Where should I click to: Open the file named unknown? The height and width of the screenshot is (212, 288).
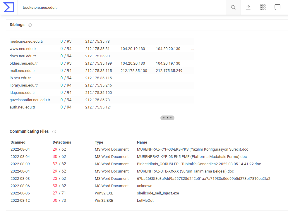click(x=145, y=186)
